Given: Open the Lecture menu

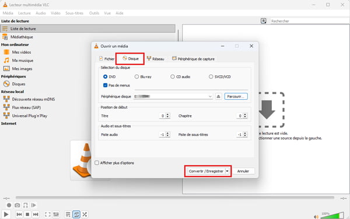Looking at the screenshot, I should coord(24,13).
